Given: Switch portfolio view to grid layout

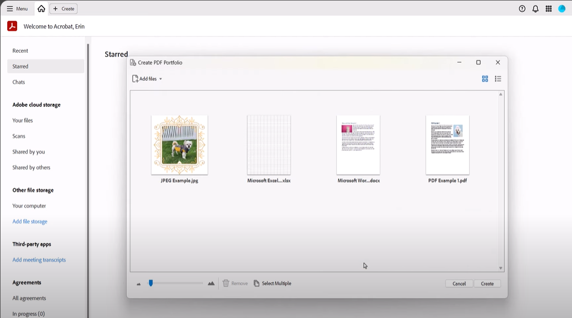Looking at the screenshot, I should [x=485, y=79].
